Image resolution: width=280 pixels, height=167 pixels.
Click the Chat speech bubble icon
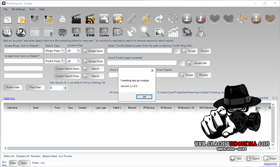click(90, 32)
